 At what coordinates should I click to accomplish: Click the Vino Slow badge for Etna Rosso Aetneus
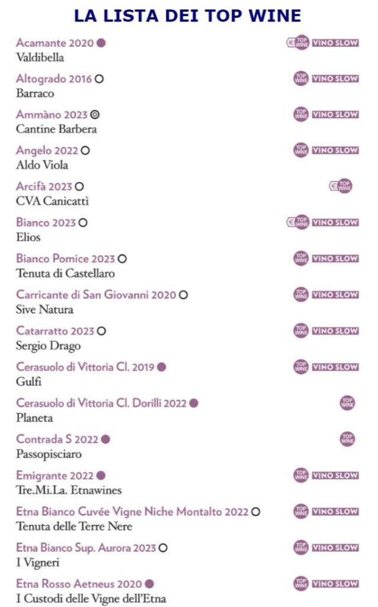pos(335,584)
